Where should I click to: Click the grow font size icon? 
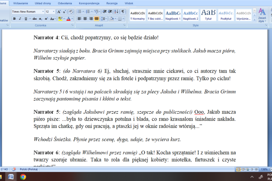(x=59, y=12)
